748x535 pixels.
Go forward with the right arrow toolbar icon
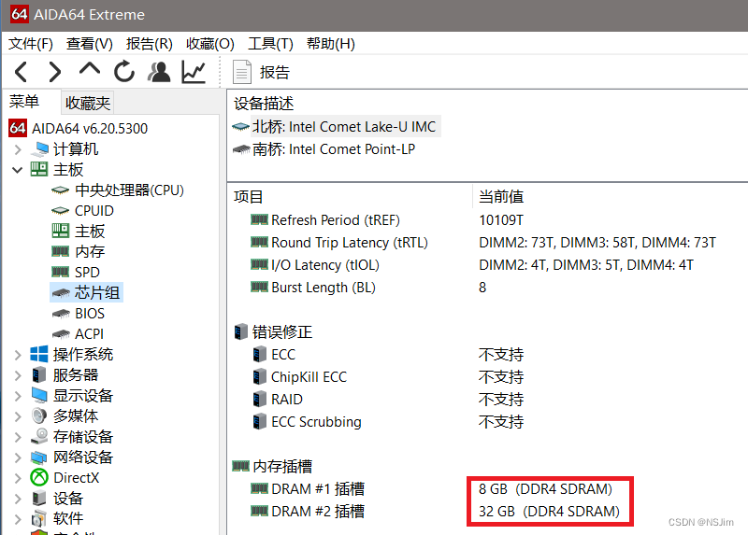55,73
